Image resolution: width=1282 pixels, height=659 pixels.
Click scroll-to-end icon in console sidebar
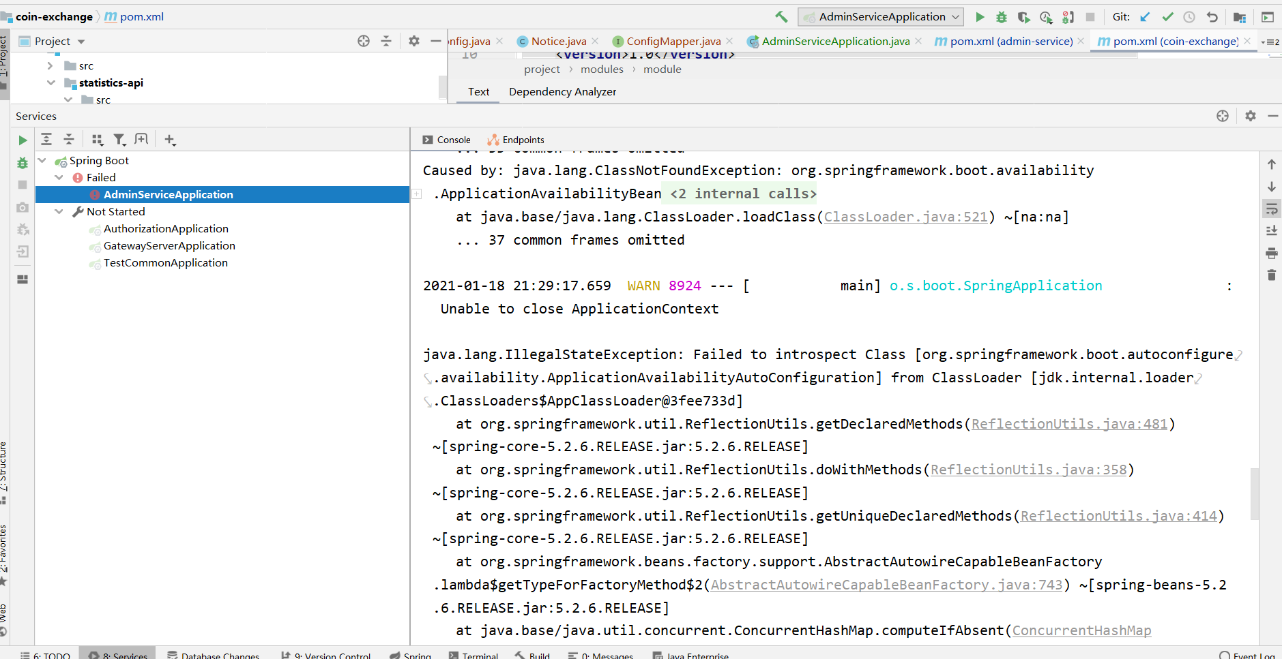coord(1272,231)
